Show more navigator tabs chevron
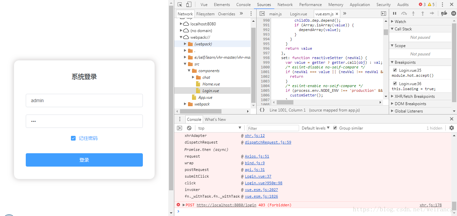 click(x=242, y=14)
